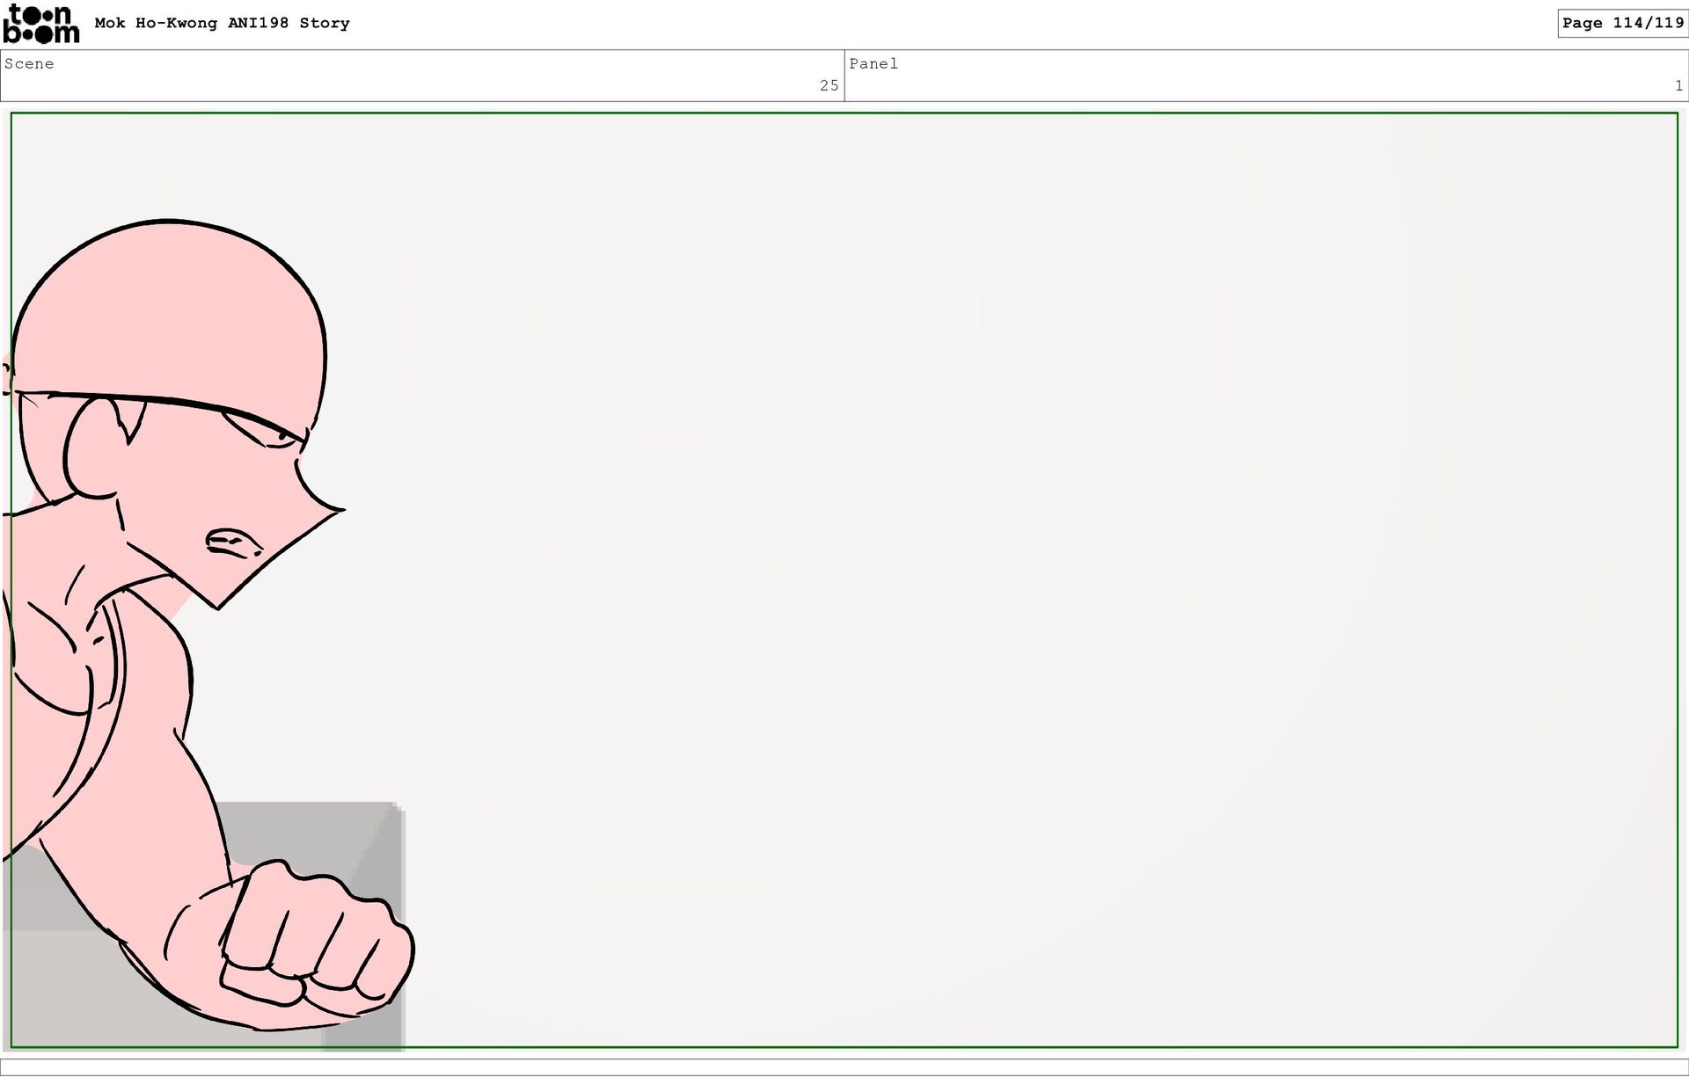The width and height of the screenshot is (1689, 1092).
Task: Click the character's gritted mouth
Action: click(232, 543)
